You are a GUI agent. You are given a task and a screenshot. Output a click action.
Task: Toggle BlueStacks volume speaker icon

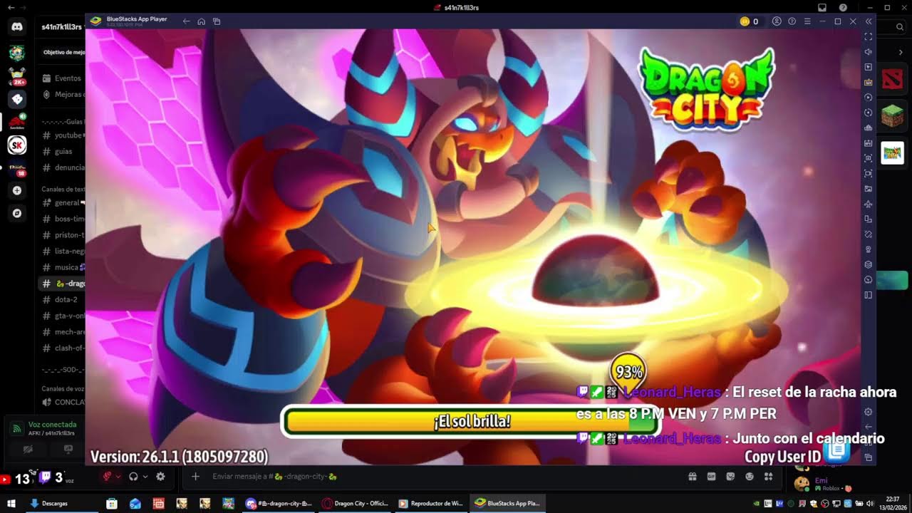coord(868,52)
